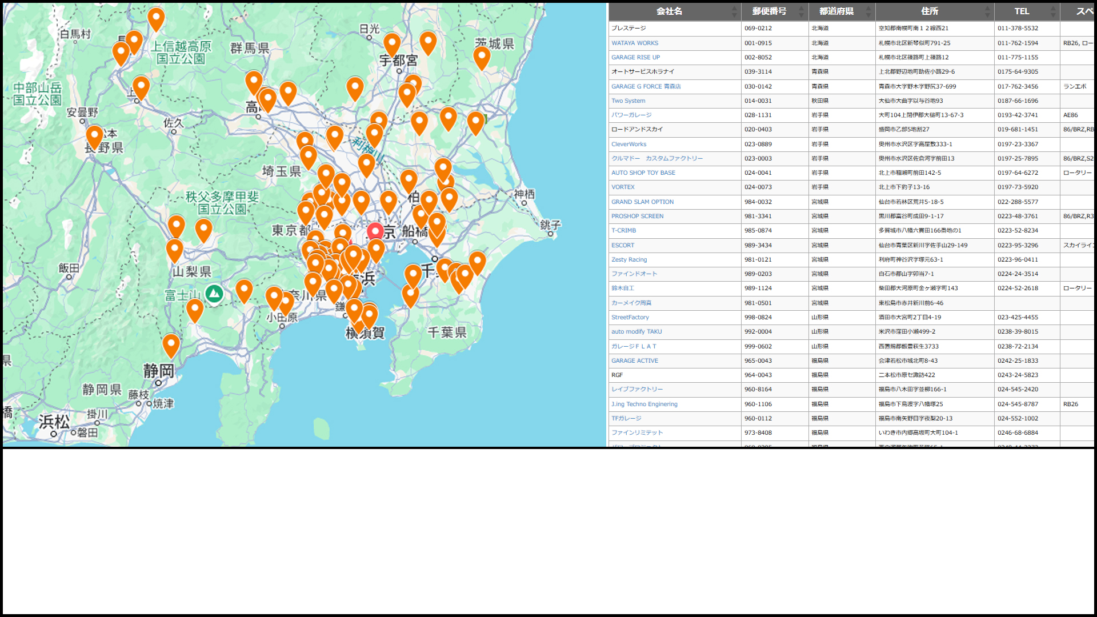Click the green Mt. Fuji mountain icon
Viewport: 1097px width, 617px height.
214,294
